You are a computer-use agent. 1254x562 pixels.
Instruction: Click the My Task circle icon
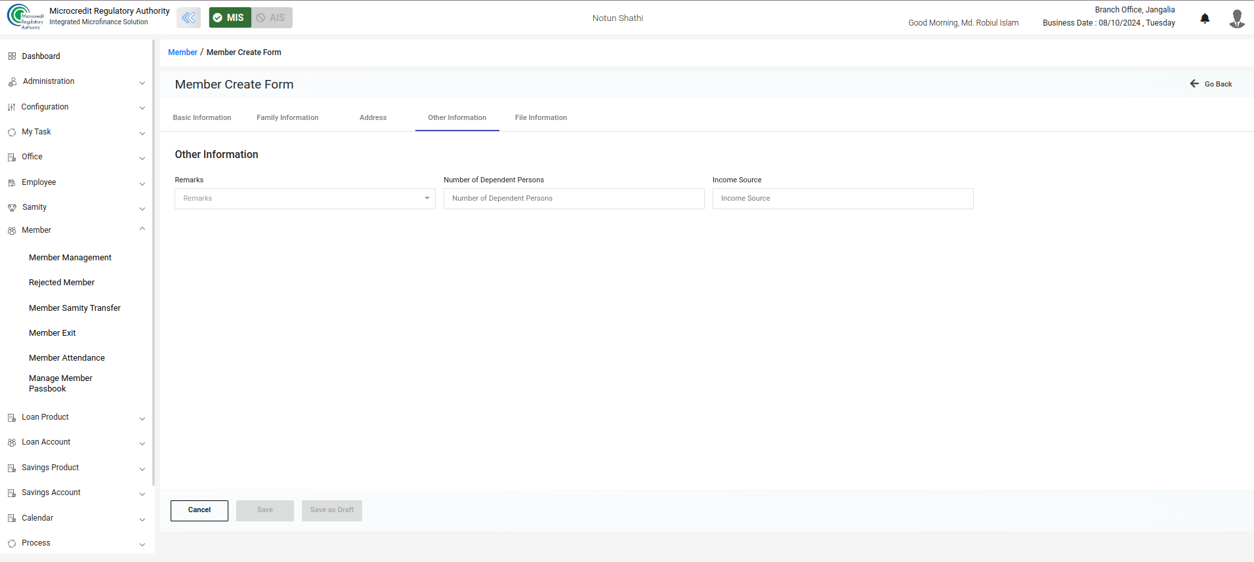click(x=12, y=132)
